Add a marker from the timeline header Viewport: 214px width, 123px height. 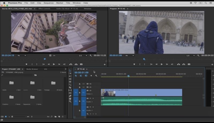(x=91, y=76)
